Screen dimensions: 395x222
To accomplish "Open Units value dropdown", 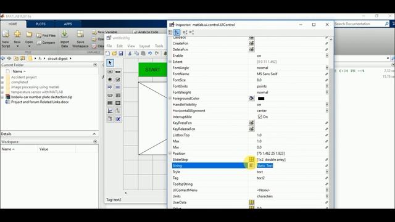I will tap(326, 196).
